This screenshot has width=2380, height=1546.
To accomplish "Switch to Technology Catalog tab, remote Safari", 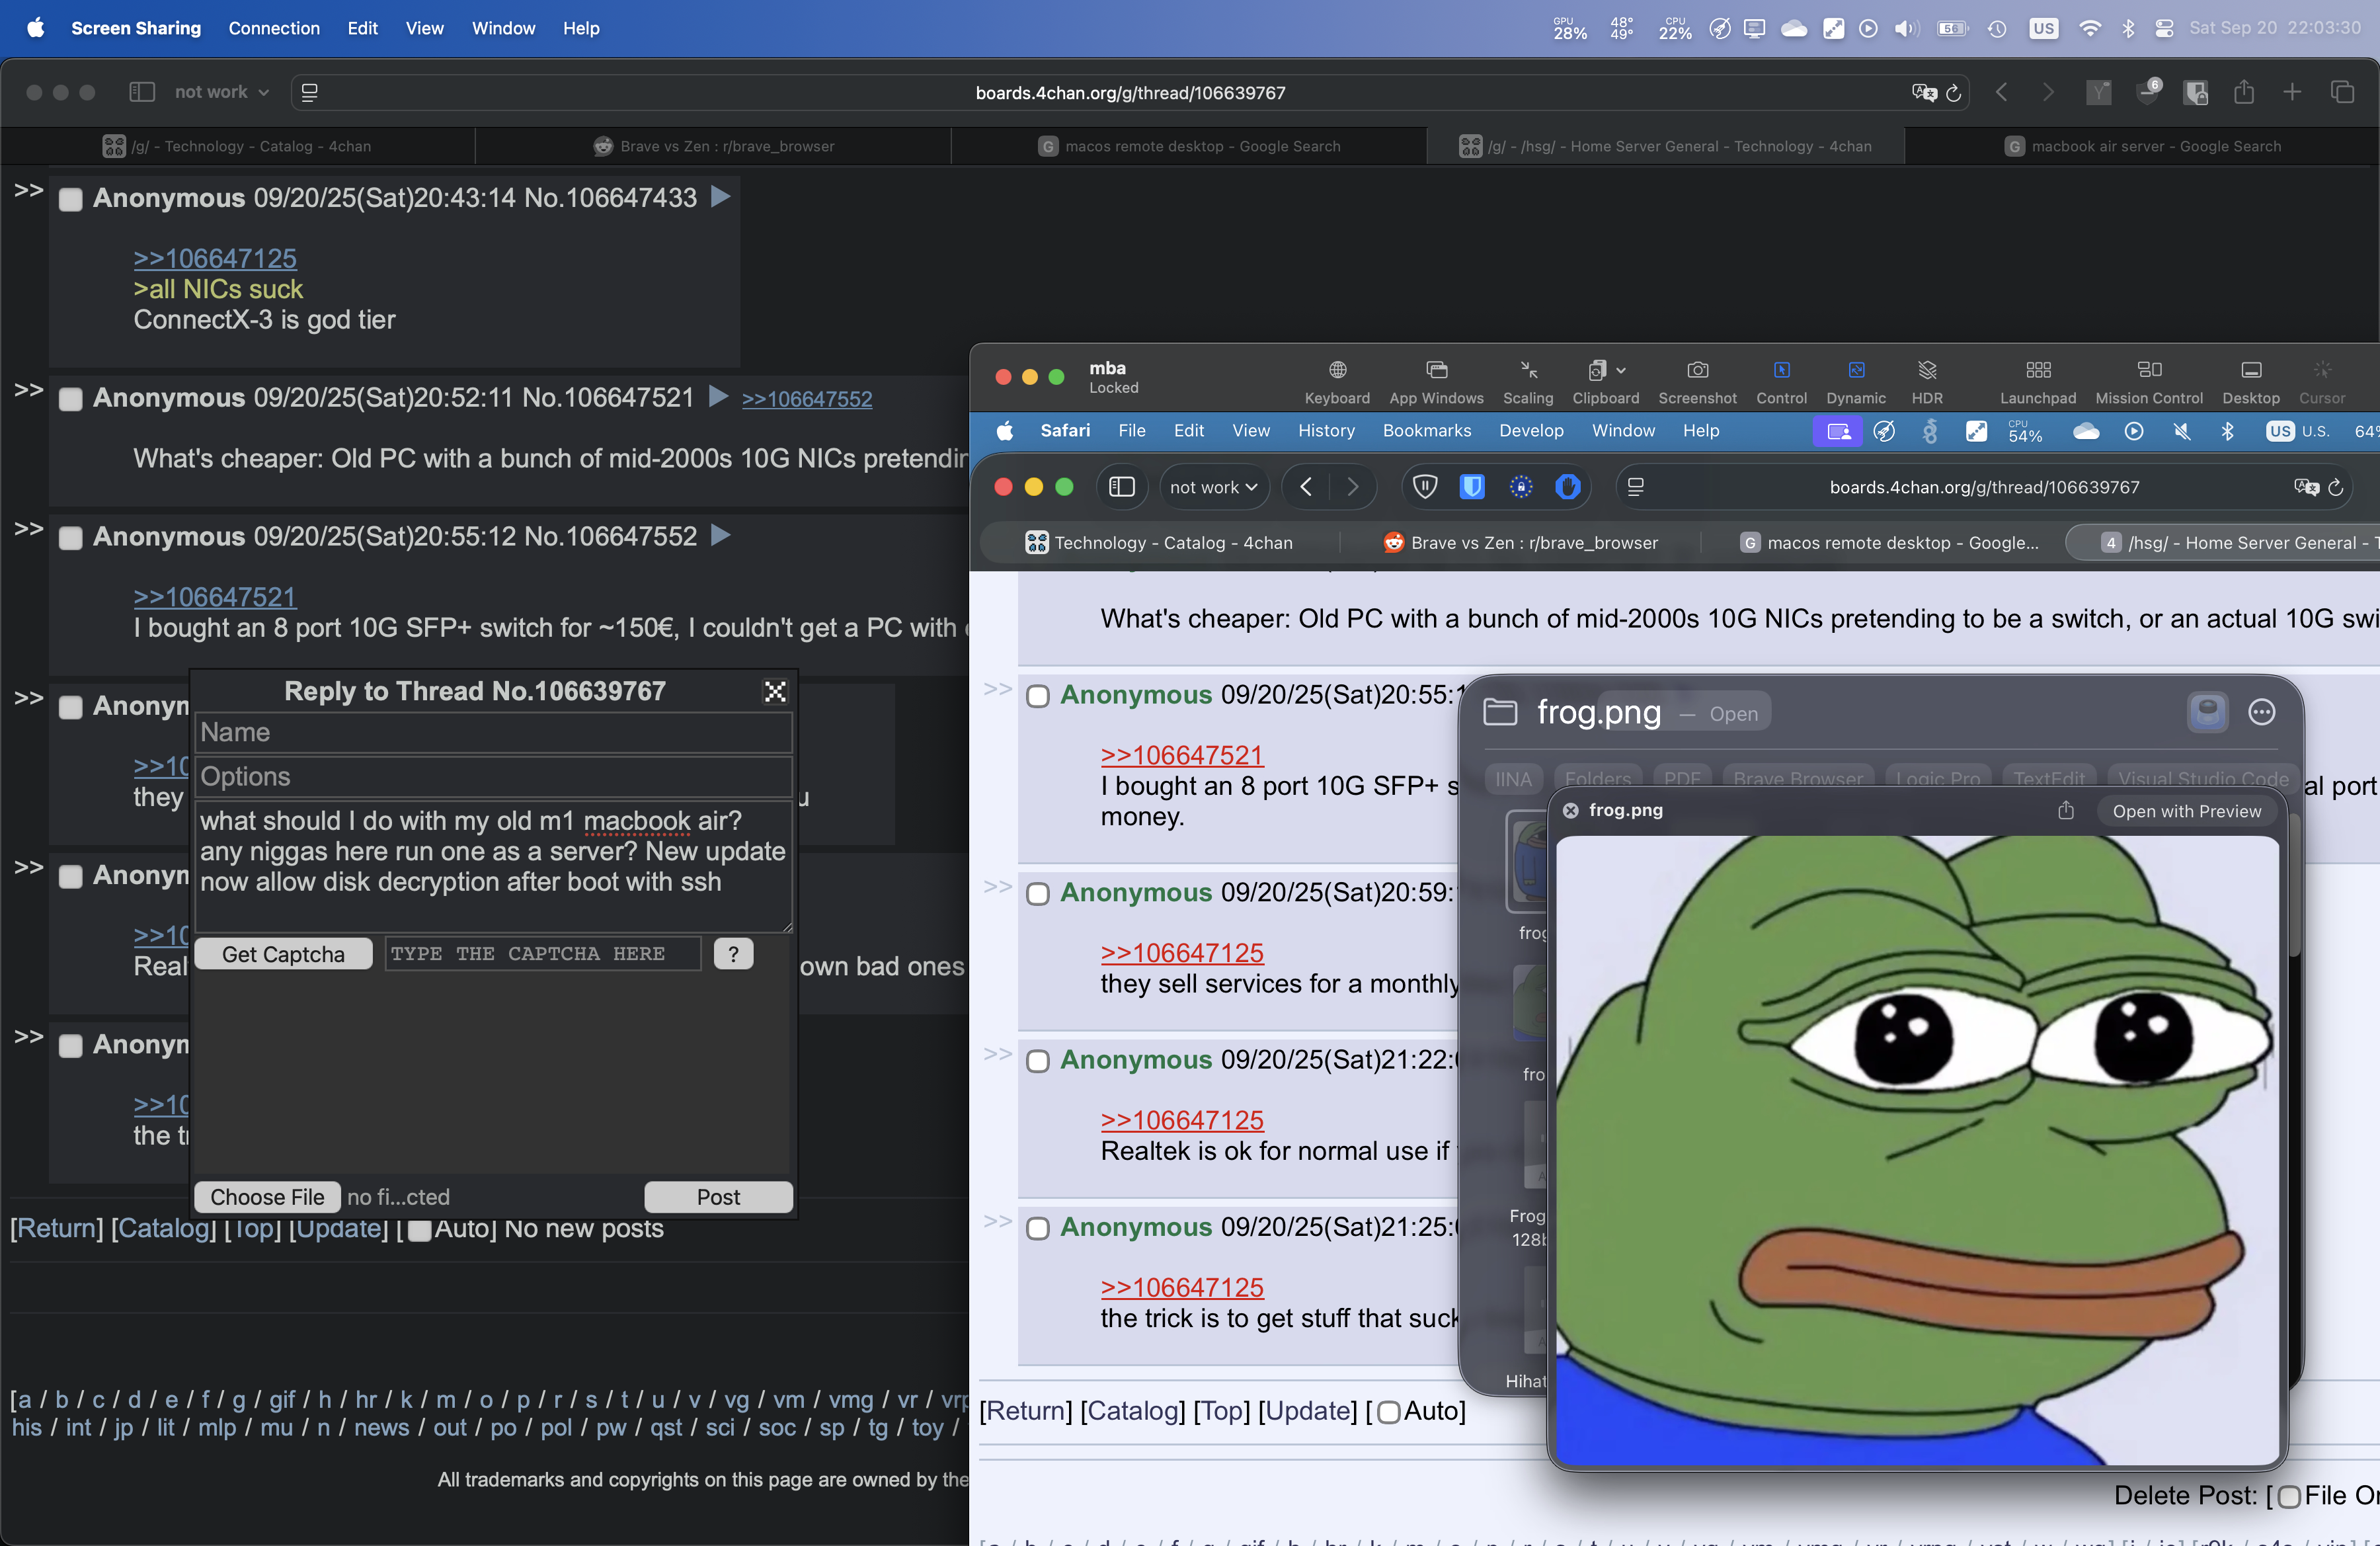I will coord(1159,543).
